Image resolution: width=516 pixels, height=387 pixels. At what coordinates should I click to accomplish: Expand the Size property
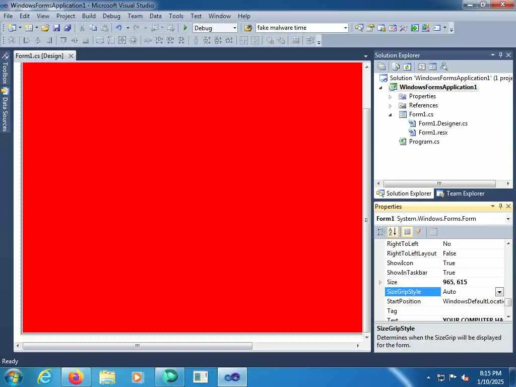[380, 282]
